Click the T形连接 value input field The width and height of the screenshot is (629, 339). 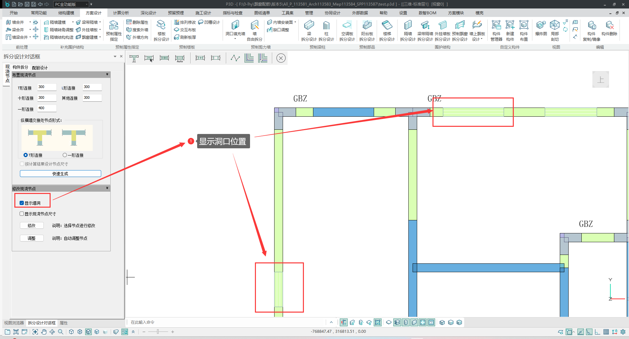pyautogui.click(x=47, y=87)
